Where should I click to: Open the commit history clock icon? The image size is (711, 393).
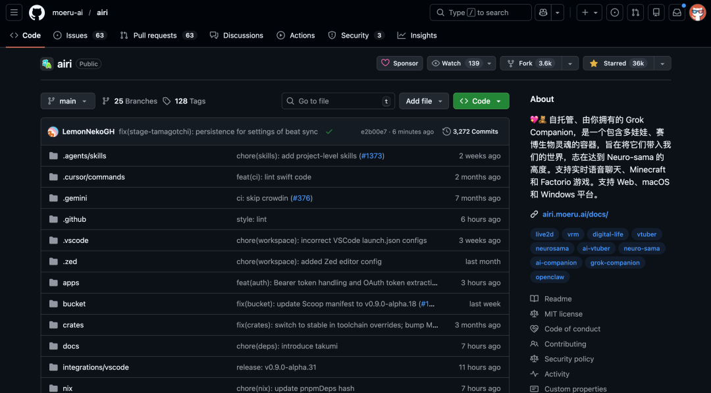coord(446,132)
